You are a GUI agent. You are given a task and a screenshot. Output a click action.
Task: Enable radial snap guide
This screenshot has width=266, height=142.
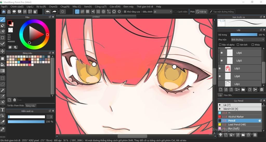click(x=98, y=11)
